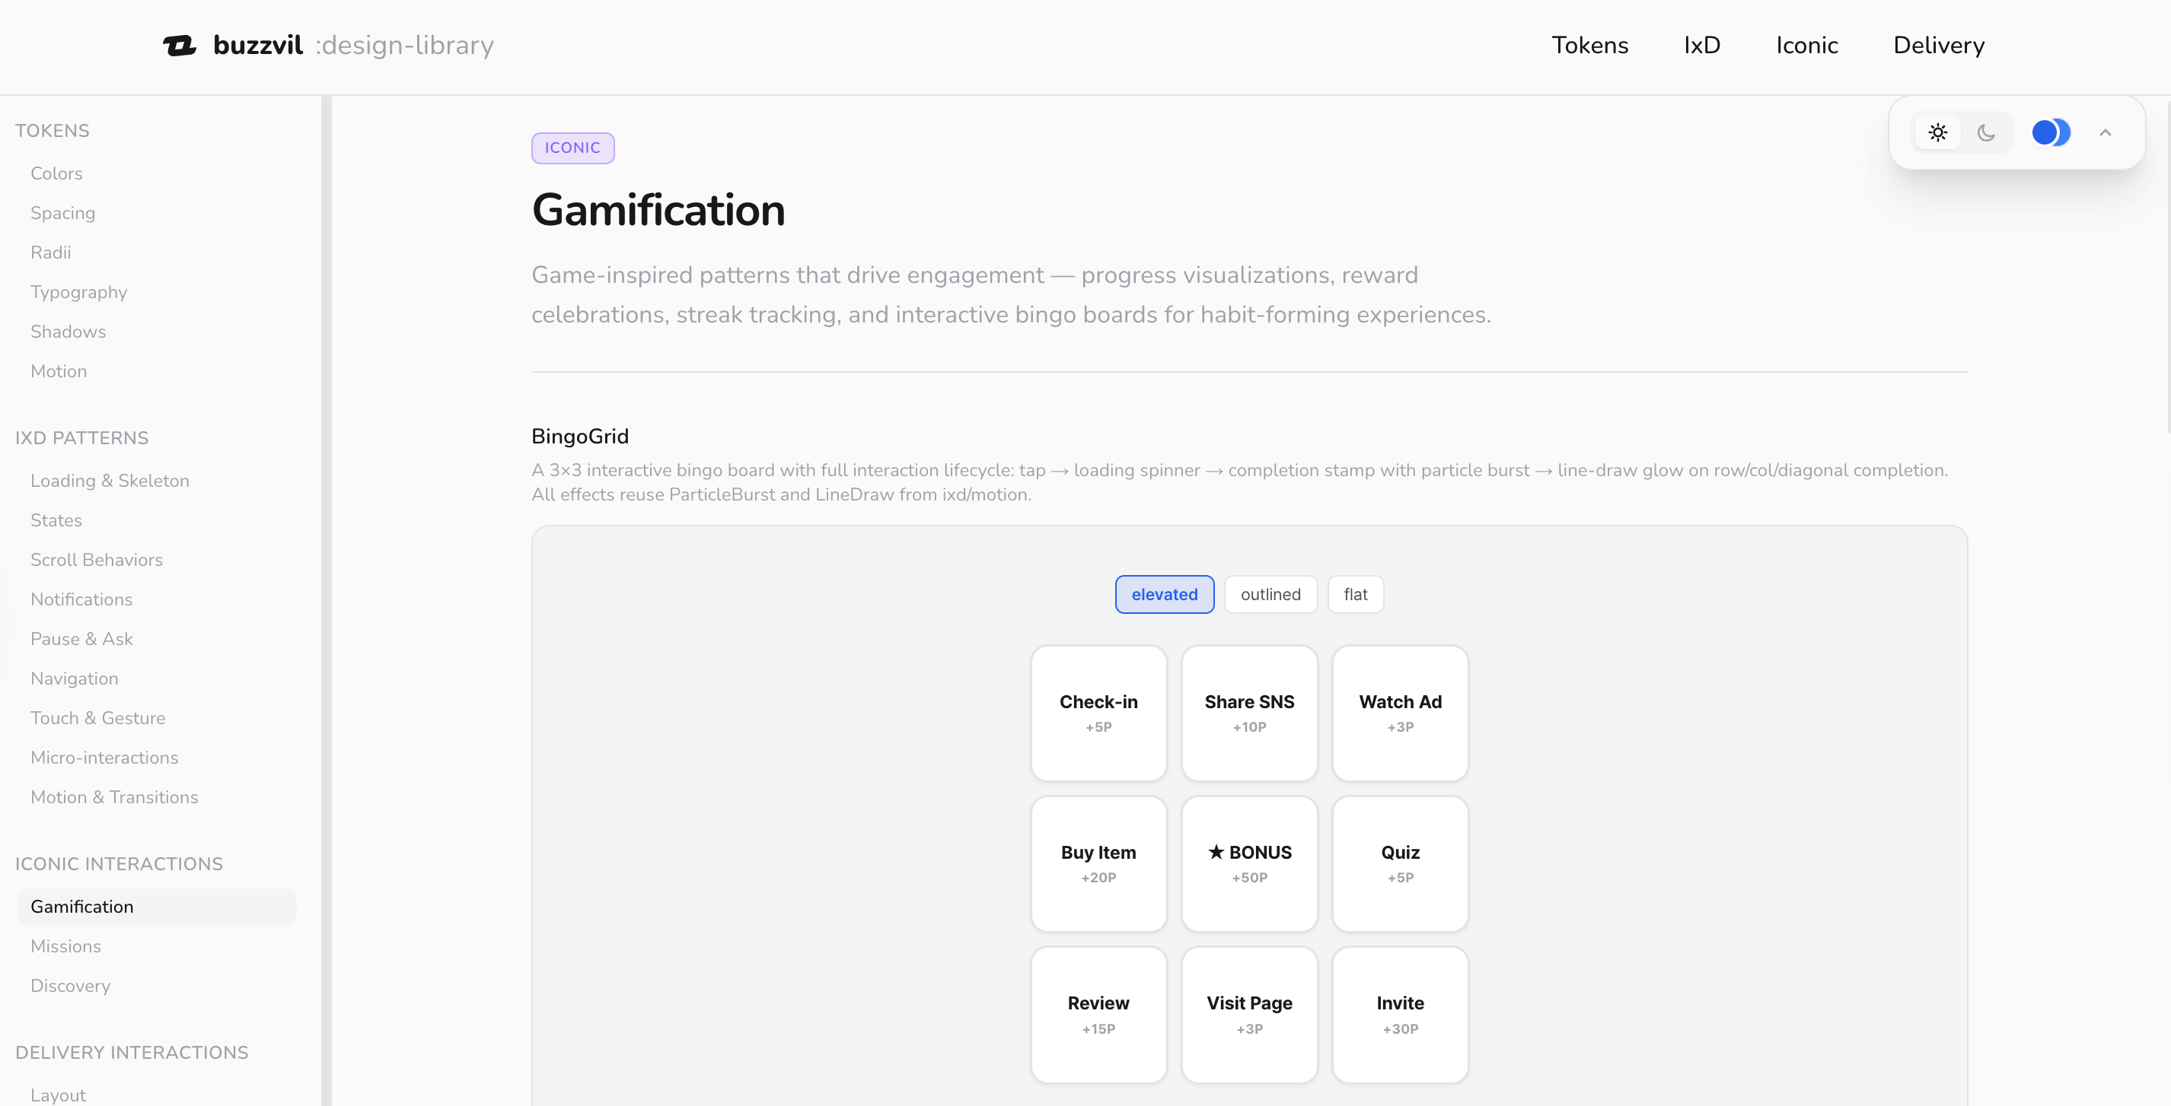Open Tokens in the top navigation

(1590, 45)
